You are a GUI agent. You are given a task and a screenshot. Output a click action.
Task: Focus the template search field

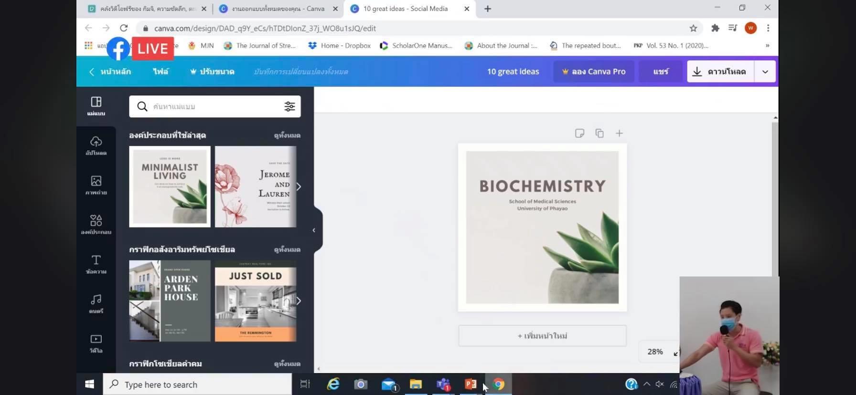click(x=215, y=106)
